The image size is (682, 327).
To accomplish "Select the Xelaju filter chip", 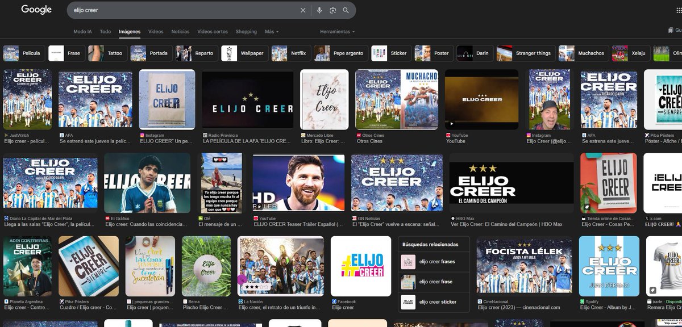I will (630, 53).
